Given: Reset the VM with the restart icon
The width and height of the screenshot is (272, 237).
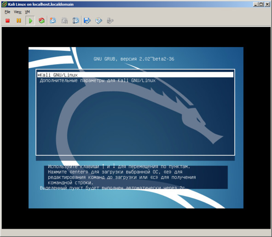Looking at the screenshot, I should point(41,21).
